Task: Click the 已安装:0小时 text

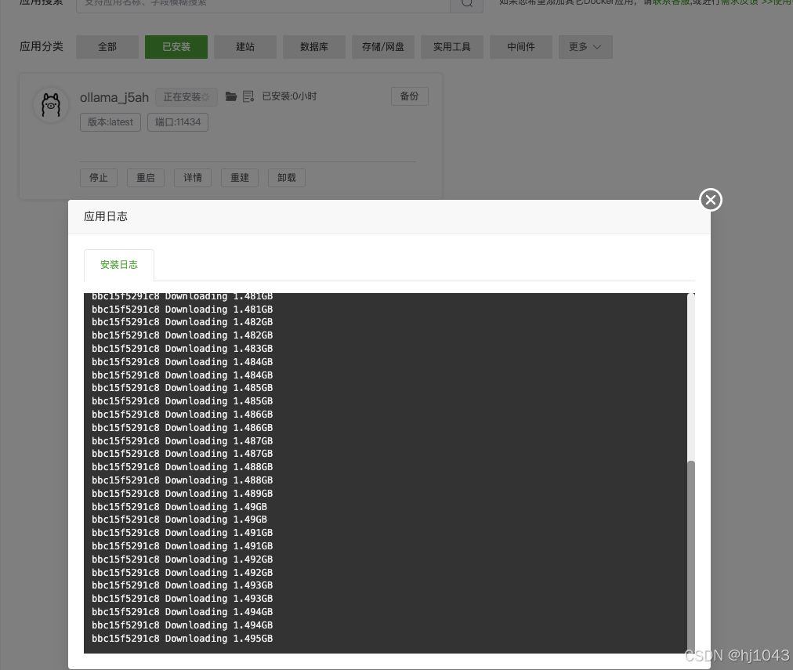Action: [x=289, y=96]
